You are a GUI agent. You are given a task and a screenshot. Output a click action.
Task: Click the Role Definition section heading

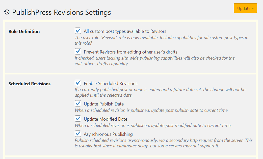point(24,32)
